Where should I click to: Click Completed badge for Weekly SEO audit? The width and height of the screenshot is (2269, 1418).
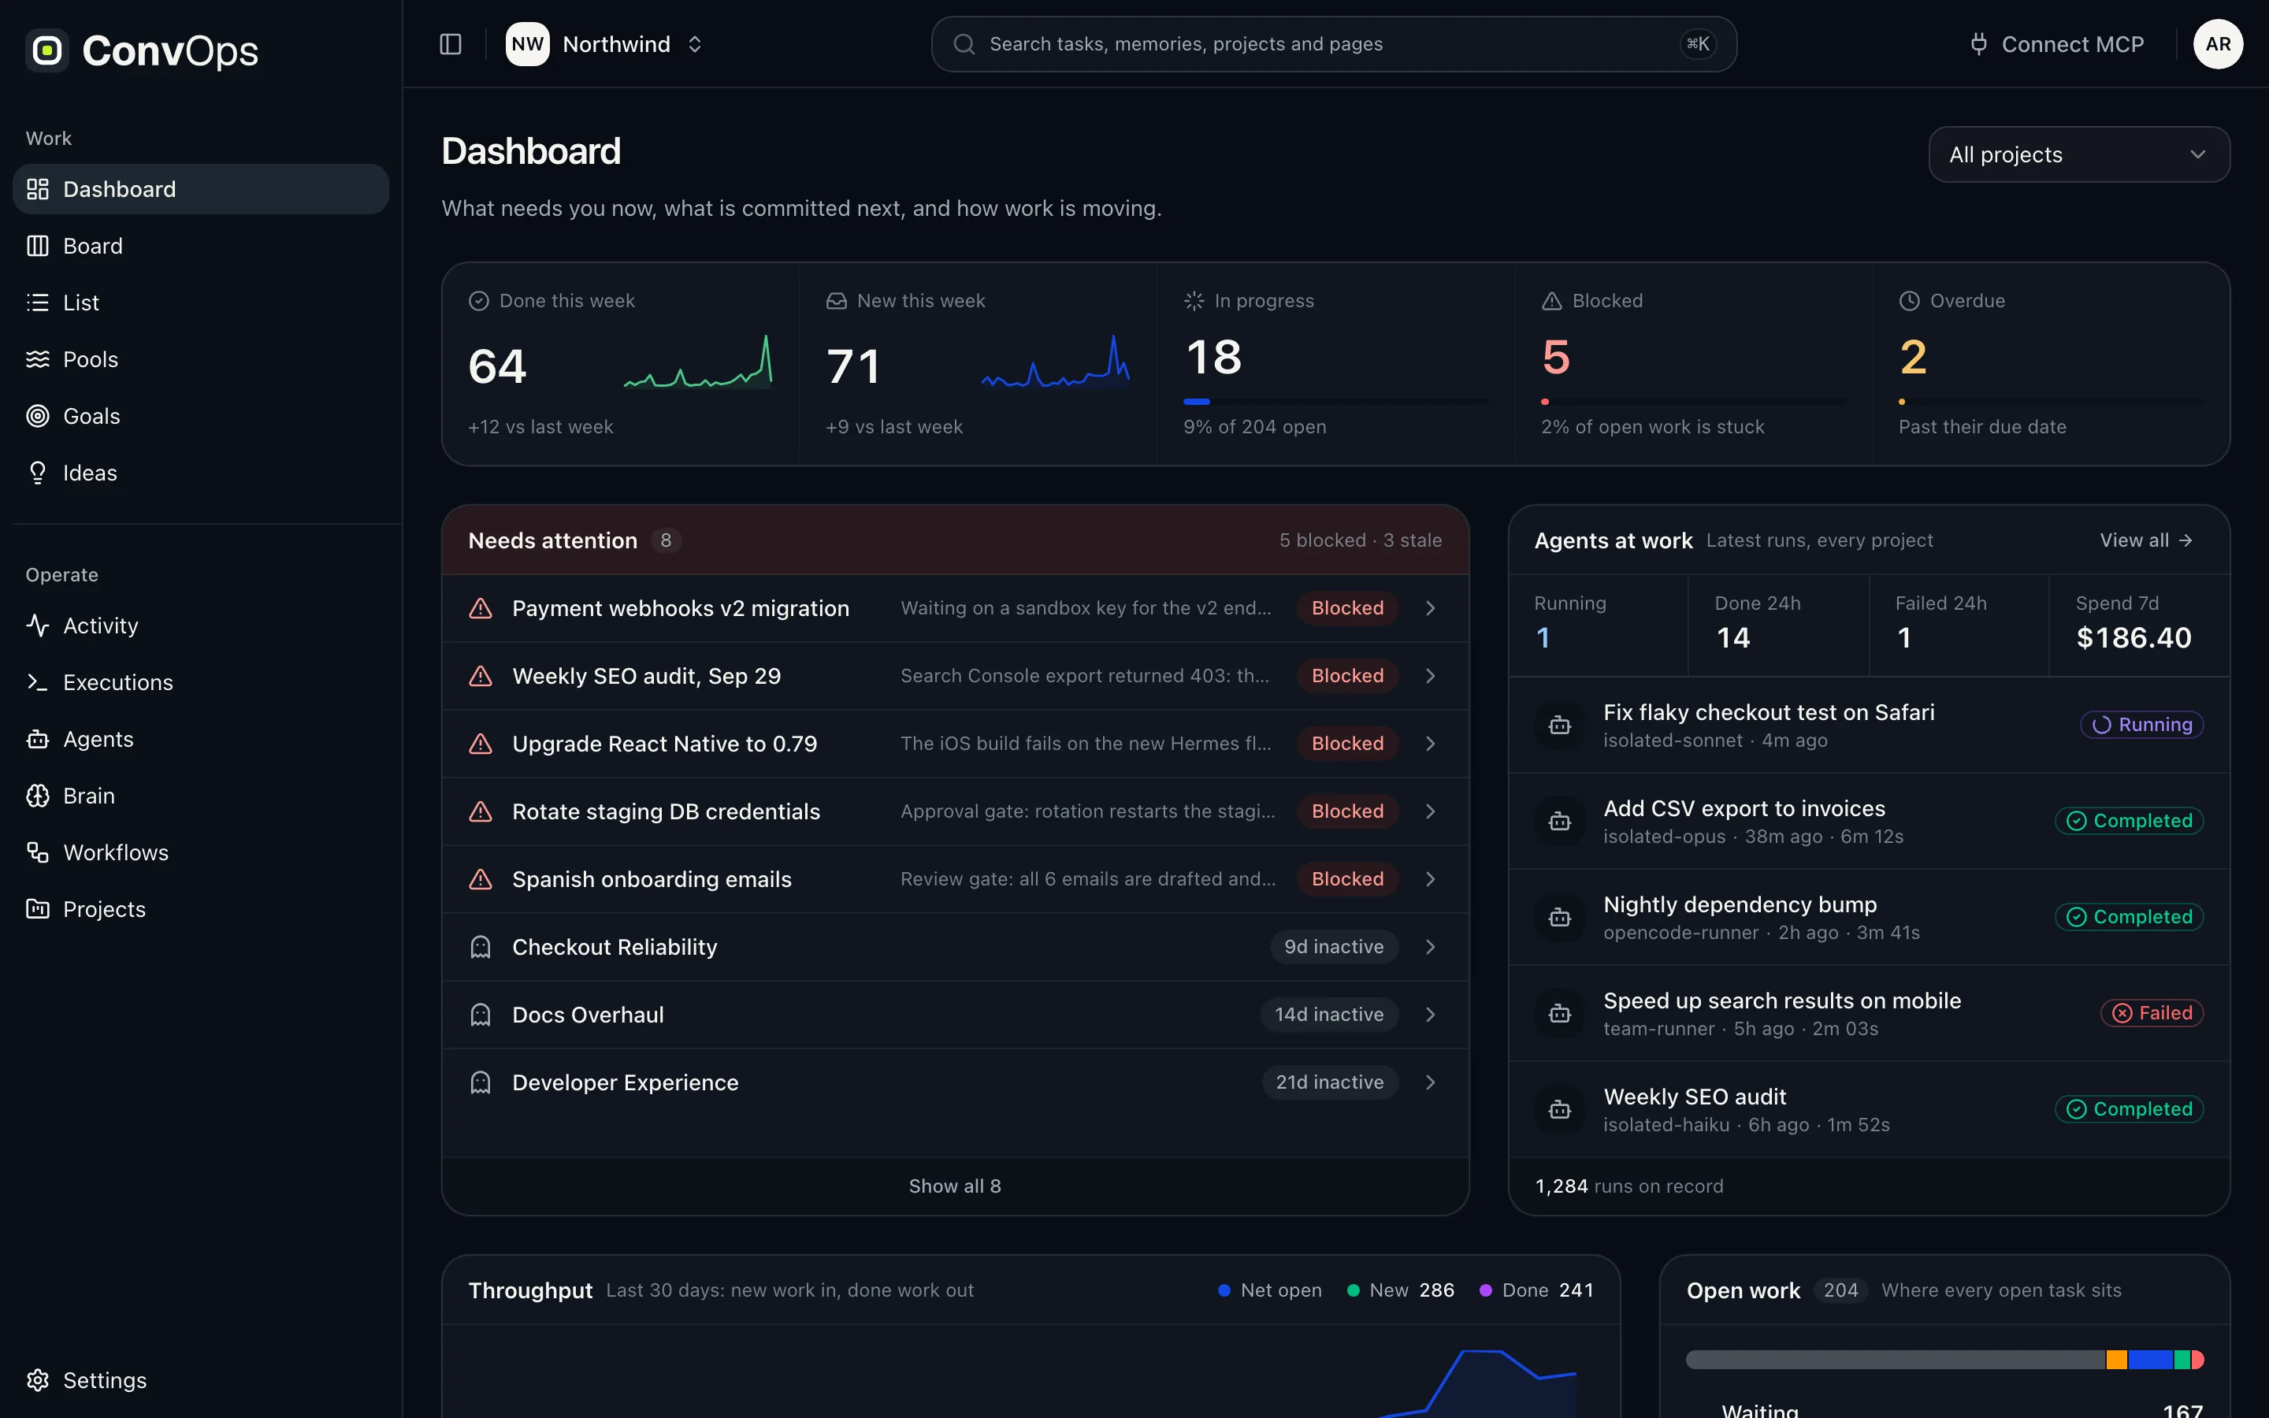(2130, 1109)
